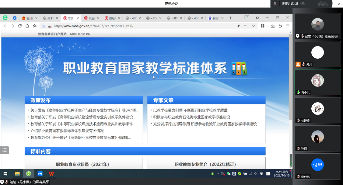Open the browser downloads icon
This screenshot has height=185, width=343.
[x=273, y=26]
